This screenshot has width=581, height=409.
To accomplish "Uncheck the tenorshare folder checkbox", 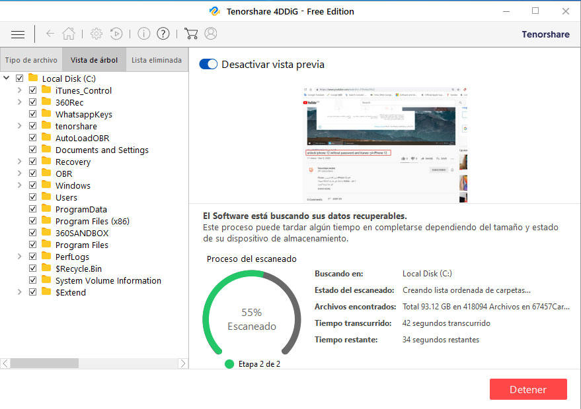I will pos(32,126).
